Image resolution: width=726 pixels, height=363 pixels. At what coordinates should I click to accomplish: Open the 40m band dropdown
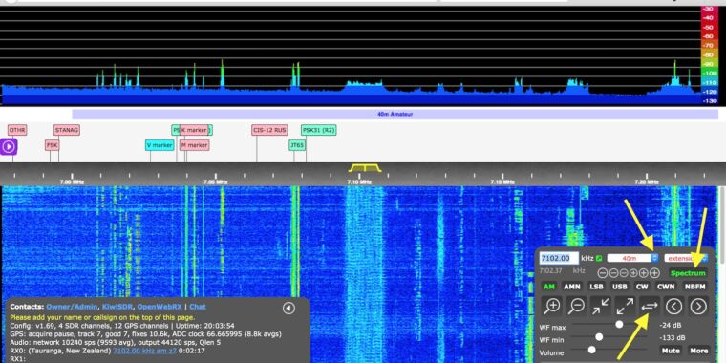[632, 258]
